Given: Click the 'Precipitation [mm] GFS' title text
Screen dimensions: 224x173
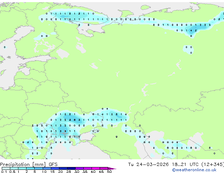Looking at the screenshot, I should (x=29, y=165).
